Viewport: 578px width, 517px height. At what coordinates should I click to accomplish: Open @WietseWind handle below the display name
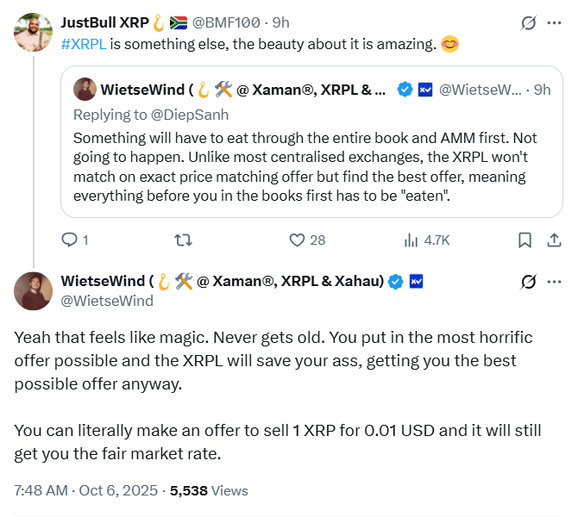coord(107,301)
